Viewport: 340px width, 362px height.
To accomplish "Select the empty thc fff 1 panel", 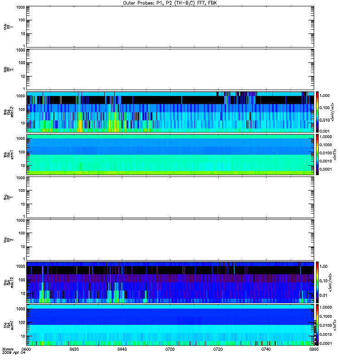I will 170,197.
